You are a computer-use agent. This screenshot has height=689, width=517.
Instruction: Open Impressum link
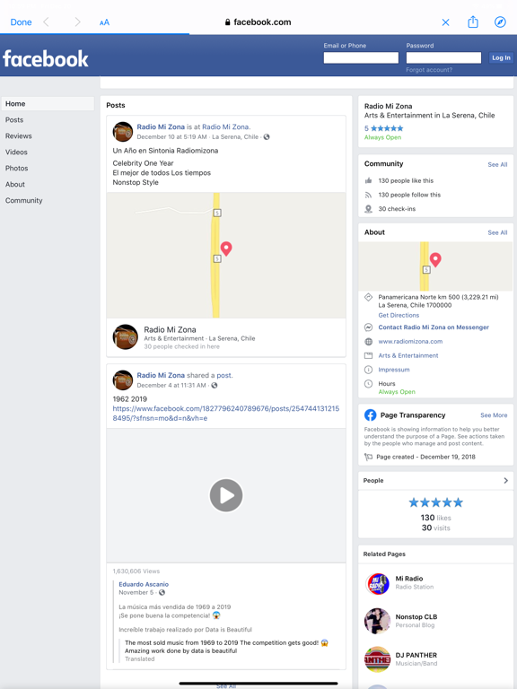click(394, 370)
